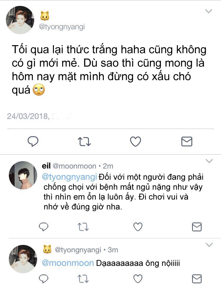Open eil's profile avatar

tap(23, 175)
